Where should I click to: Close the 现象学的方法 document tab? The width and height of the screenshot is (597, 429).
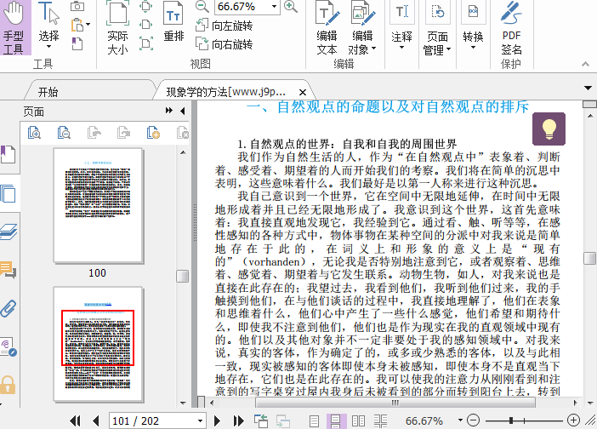[302, 92]
